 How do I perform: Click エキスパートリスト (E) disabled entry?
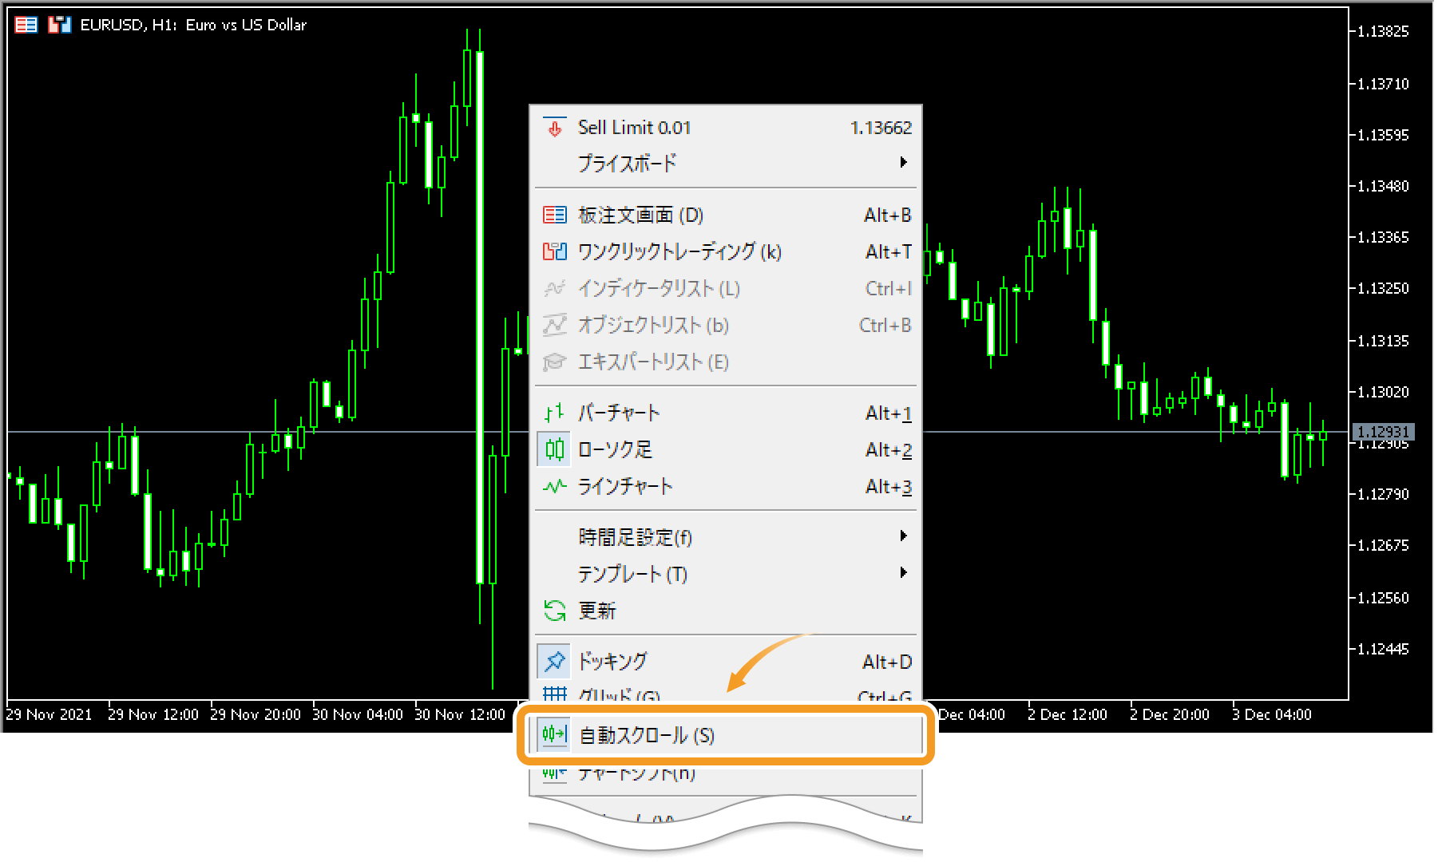[x=726, y=362]
